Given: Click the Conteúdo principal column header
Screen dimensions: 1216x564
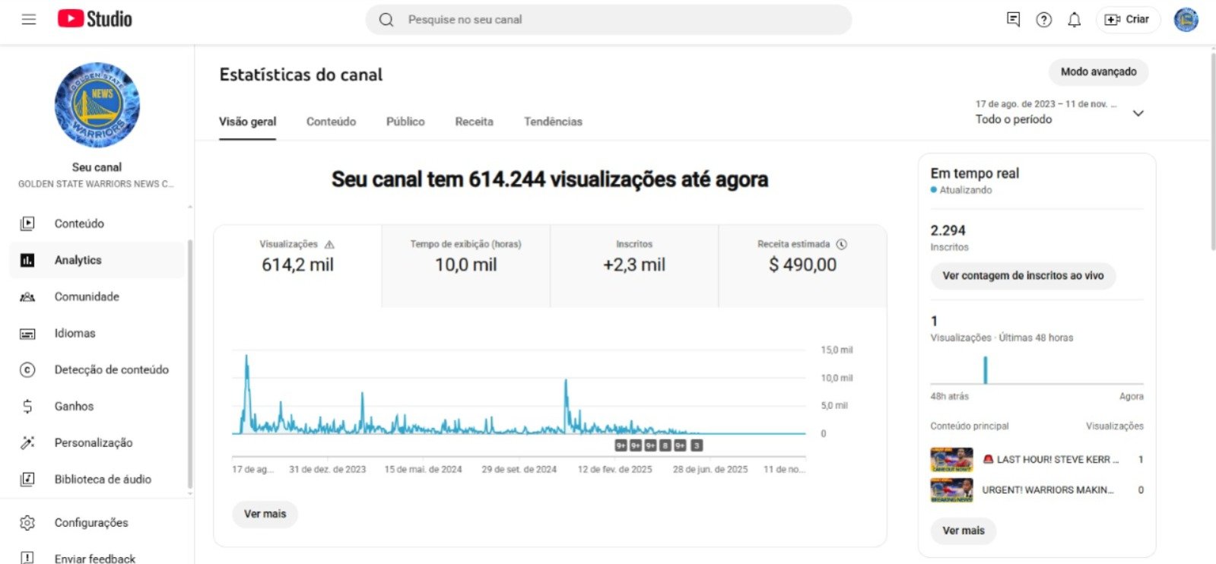Looking at the screenshot, I should point(970,426).
